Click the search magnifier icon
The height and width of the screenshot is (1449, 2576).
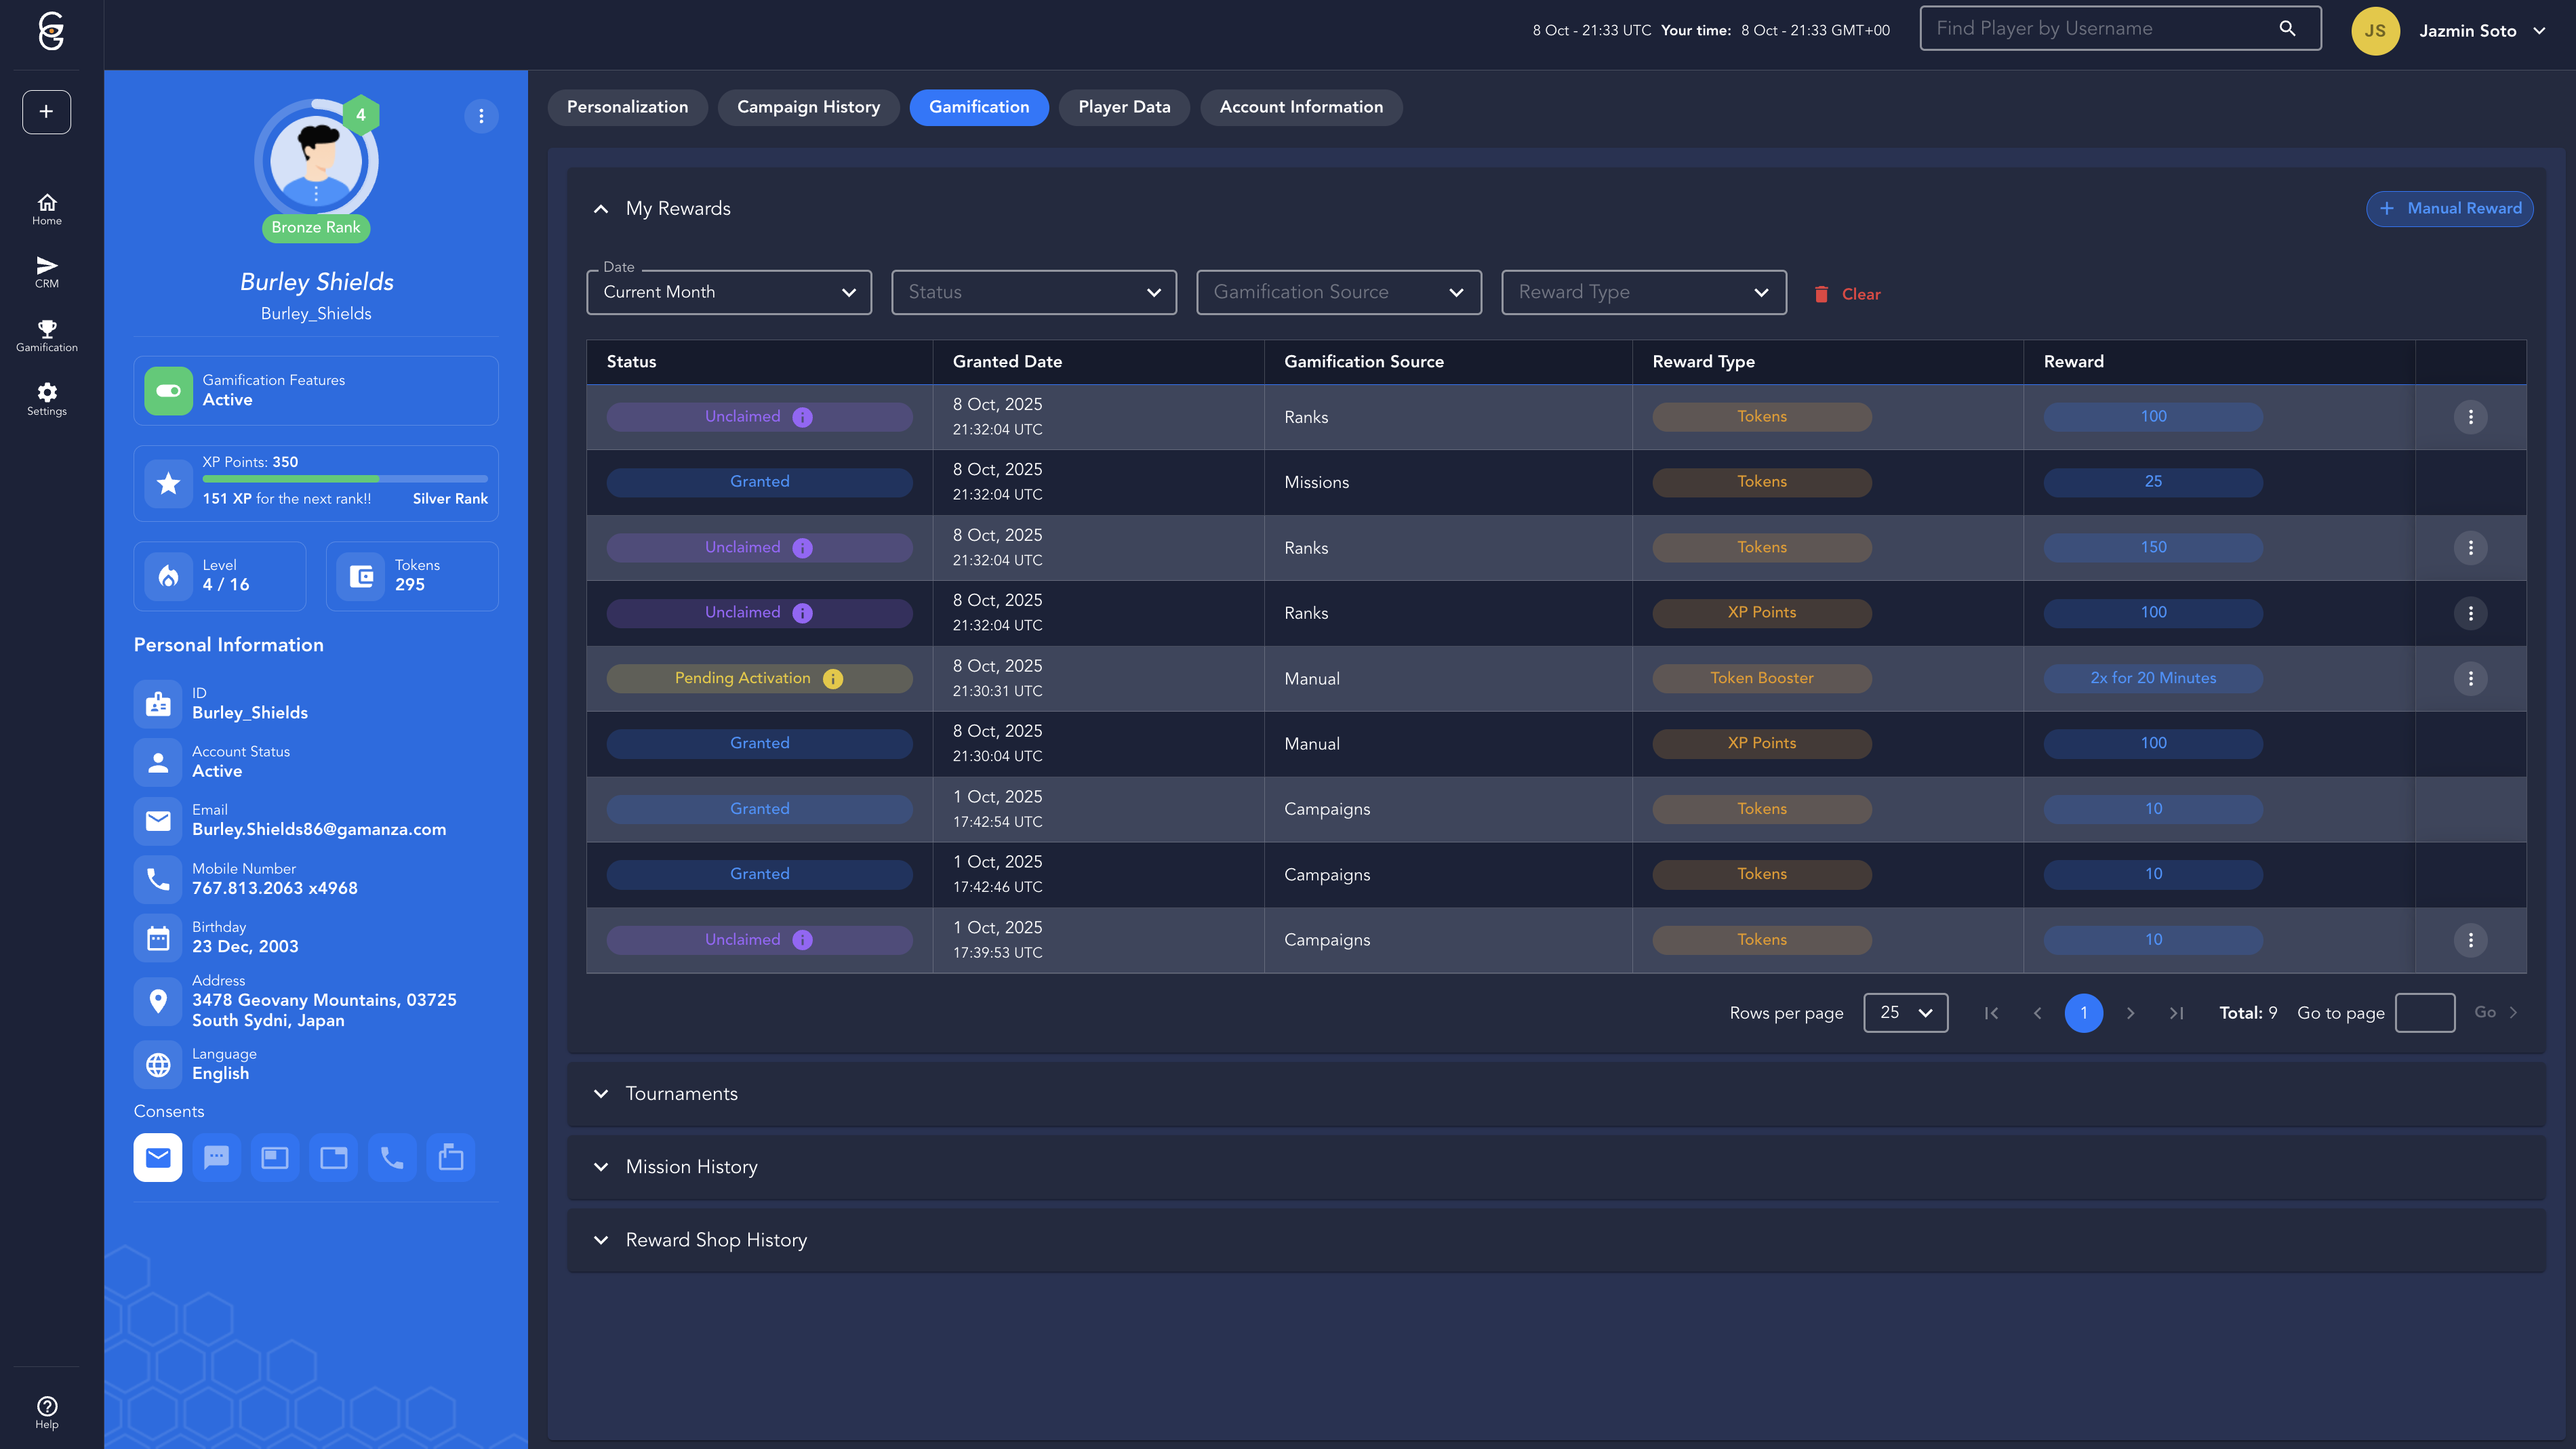[x=2287, y=28]
